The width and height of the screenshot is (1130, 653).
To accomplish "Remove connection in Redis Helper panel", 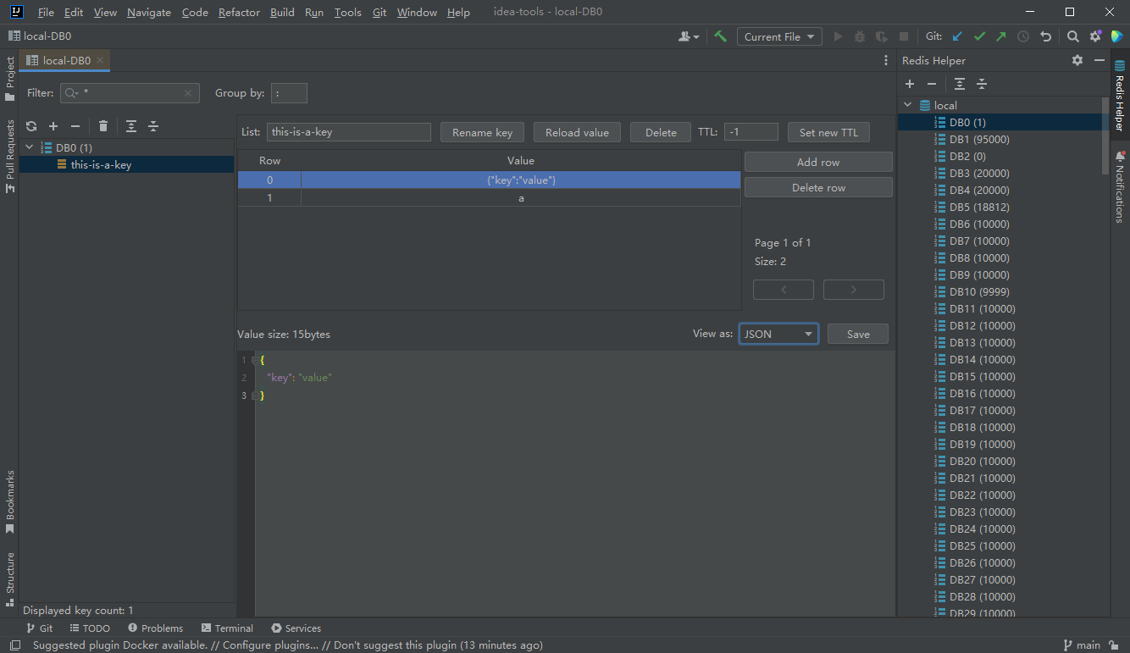I will [x=932, y=84].
